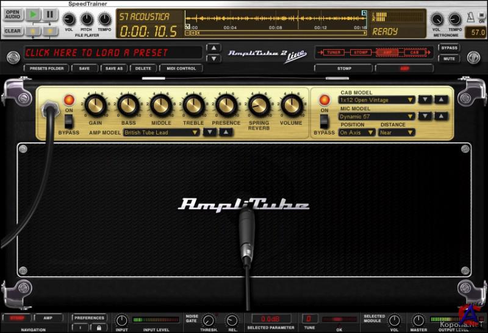Image resolution: width=488 pixels, height=333 pixels.
Task: Click the SAVE AS preset button
Action: tap(114, 68)
